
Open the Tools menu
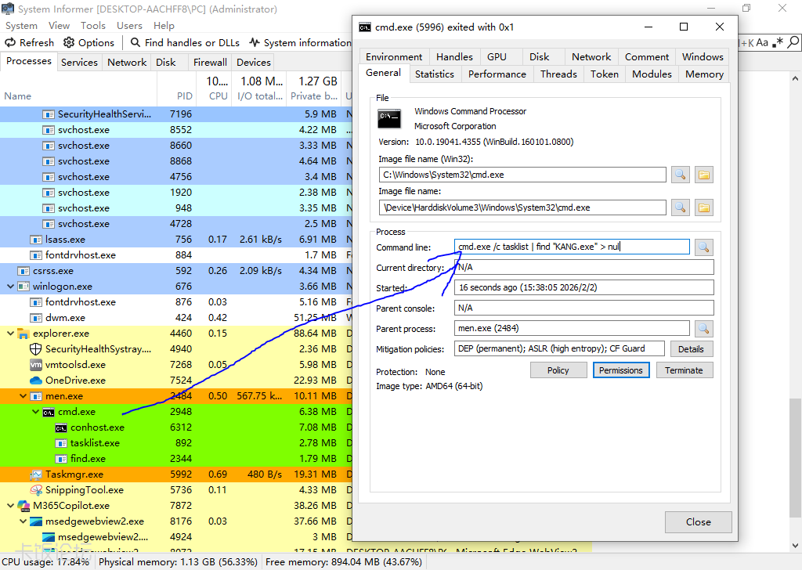93,25
